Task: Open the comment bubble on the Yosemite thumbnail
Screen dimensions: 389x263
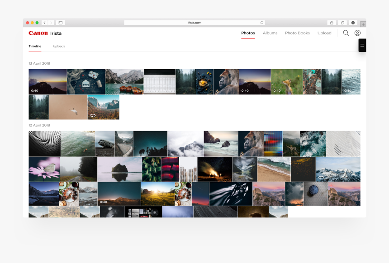Action: pyautogui.click(x=93, y=115)
